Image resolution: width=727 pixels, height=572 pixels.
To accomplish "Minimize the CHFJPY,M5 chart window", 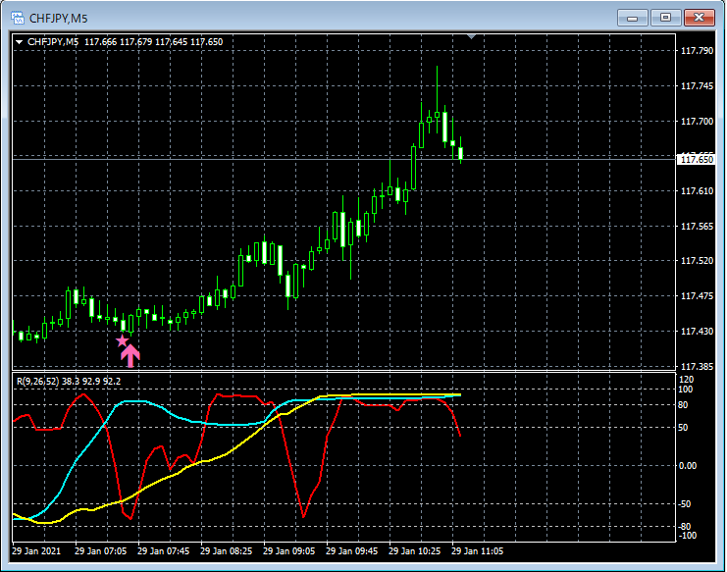I will (632, 18).
